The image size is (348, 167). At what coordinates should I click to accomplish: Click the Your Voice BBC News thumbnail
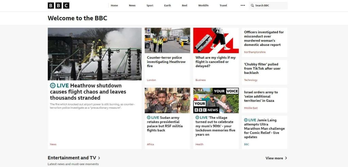[216, 100]
